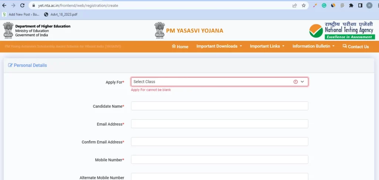Focus the Alternate Mobile Number field
Viewport: 379px width, 180px height.
(219, 177)
